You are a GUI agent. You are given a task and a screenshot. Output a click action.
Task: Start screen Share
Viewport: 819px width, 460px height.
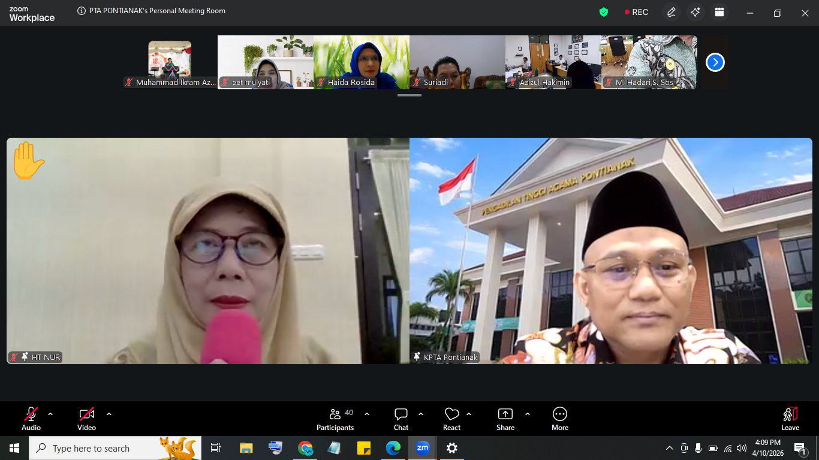505,419
